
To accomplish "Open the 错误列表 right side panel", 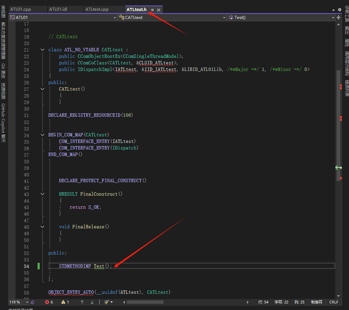I will (x=347, y=88).
